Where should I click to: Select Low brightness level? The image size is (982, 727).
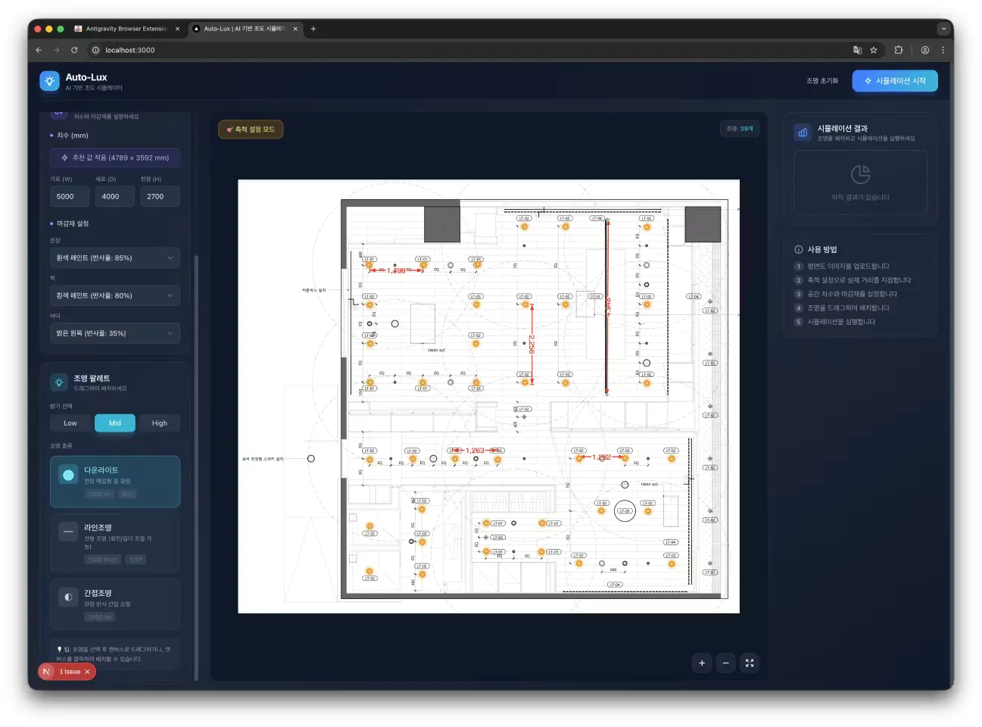(x=70, y=423)
